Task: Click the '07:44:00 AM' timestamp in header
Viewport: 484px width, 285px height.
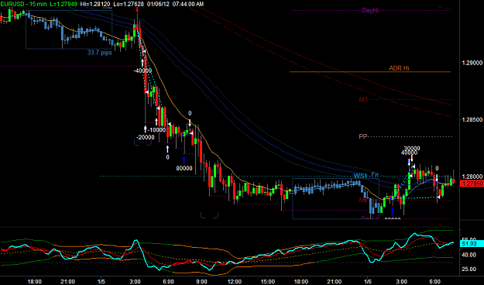Action: tap(187, 4)
